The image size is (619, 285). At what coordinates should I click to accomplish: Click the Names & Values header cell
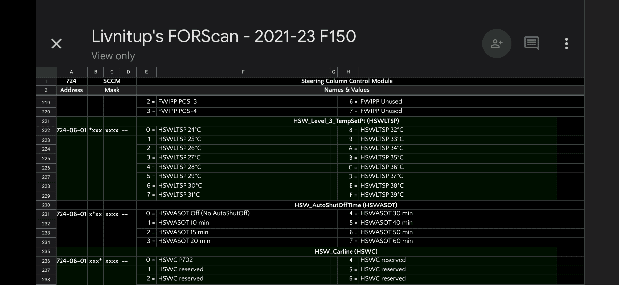pyautogui.click(x=347, y=90)
